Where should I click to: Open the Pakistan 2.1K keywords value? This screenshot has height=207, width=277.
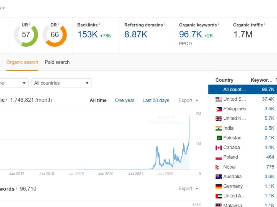[270, 138]
